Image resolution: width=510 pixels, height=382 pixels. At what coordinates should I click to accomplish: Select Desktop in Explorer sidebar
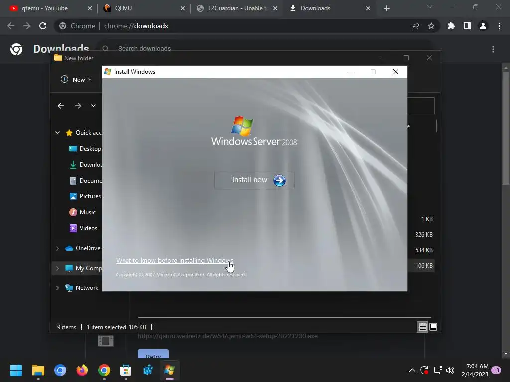pyautogui.click(x=85, y=148)
